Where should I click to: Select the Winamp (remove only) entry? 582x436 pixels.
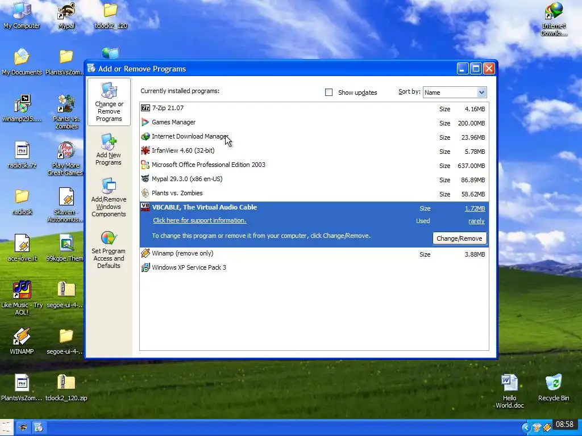point(314,254)
